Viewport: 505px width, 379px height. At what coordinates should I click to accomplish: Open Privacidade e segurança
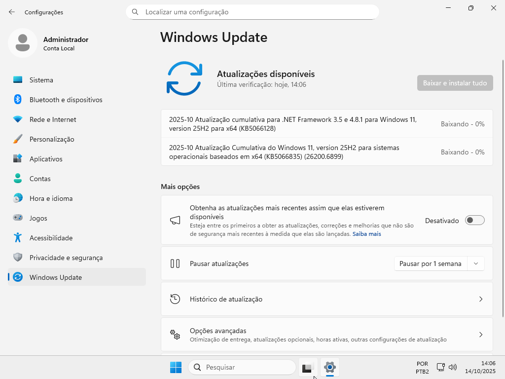(x=77, y=257)
